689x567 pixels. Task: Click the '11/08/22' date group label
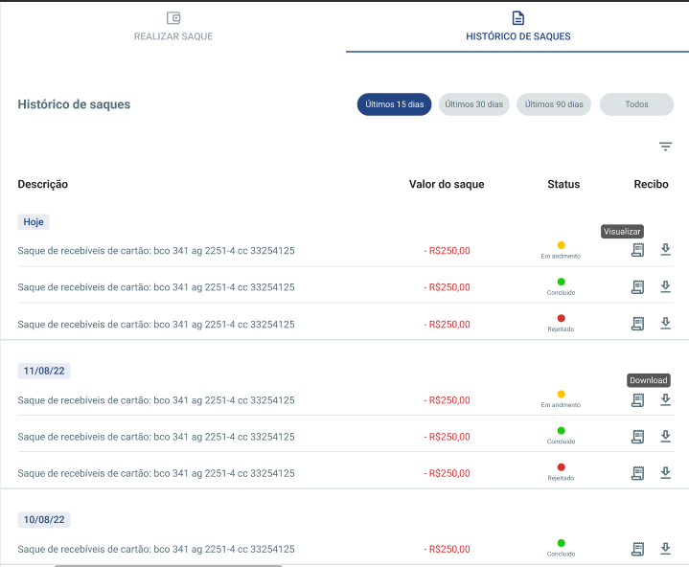(x=43, y=371)
